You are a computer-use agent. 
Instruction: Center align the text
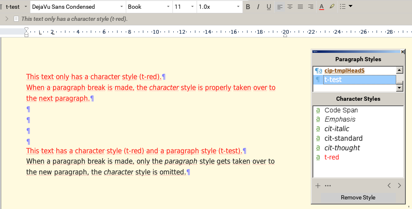point(290,7)
